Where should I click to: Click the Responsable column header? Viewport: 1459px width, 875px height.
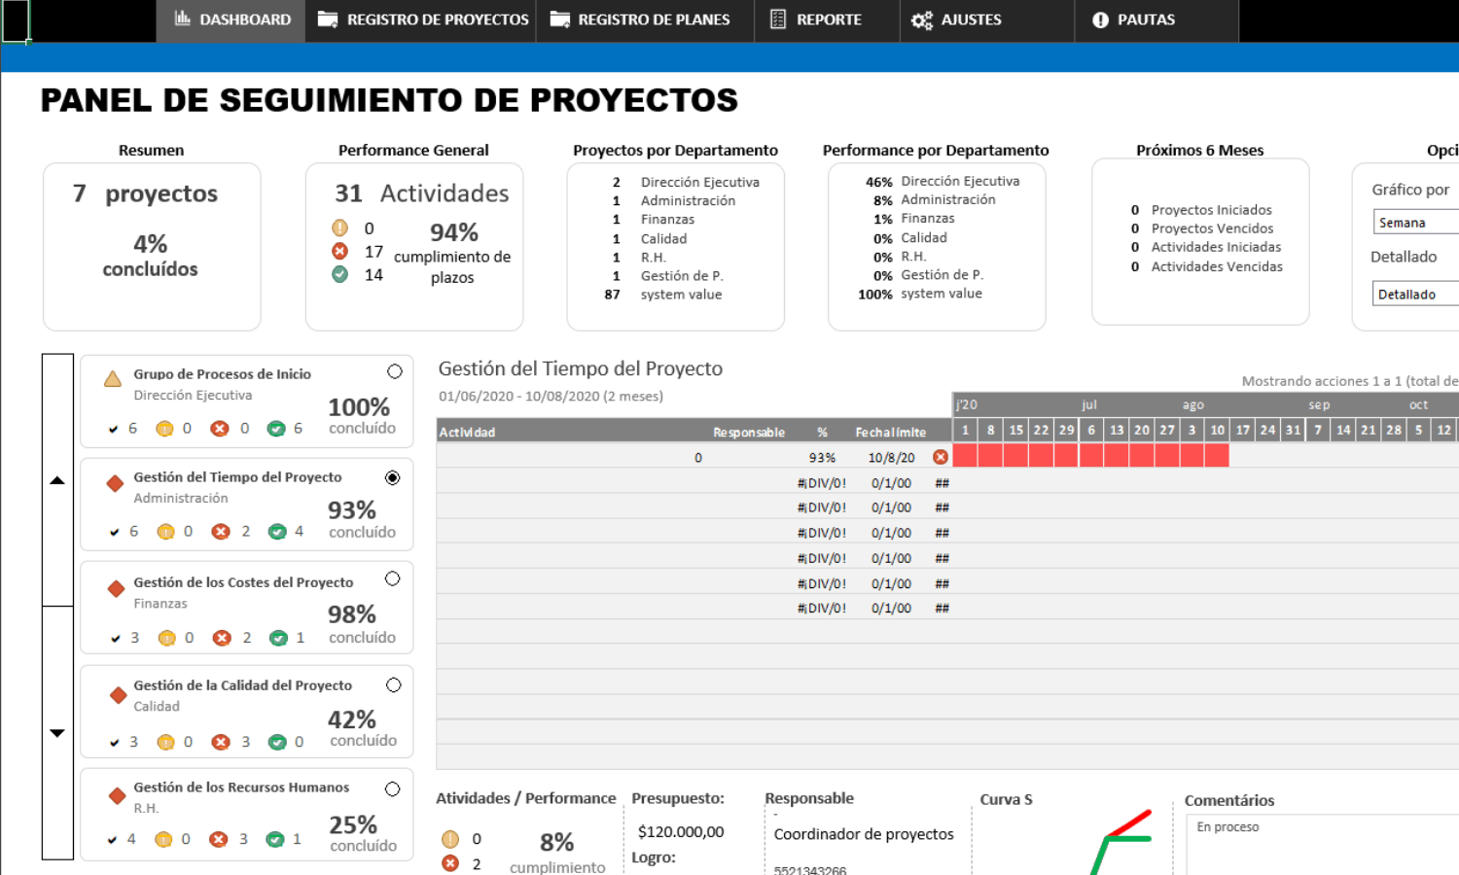[749, 432]
